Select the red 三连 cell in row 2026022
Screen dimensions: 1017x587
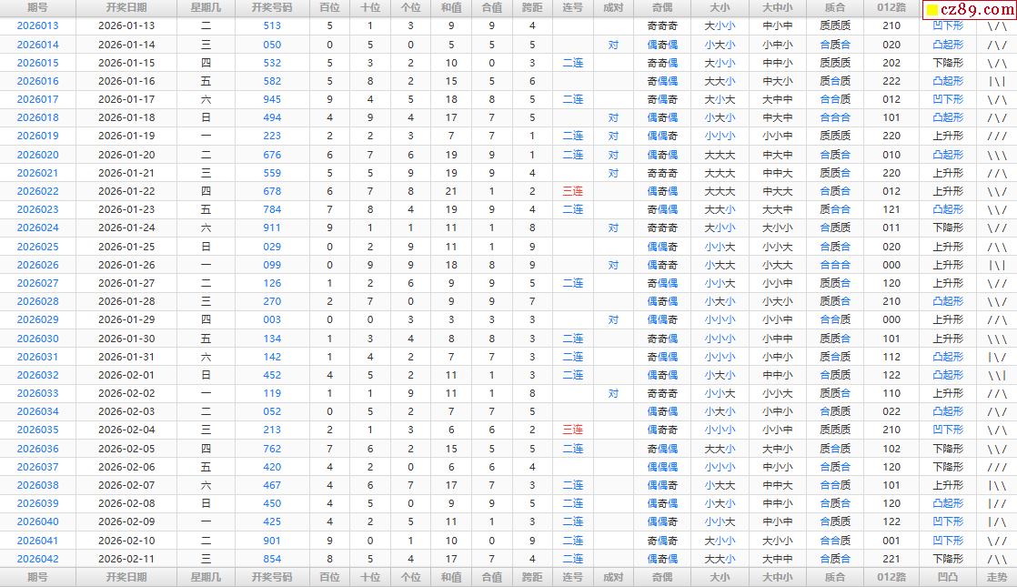(573, 191)
